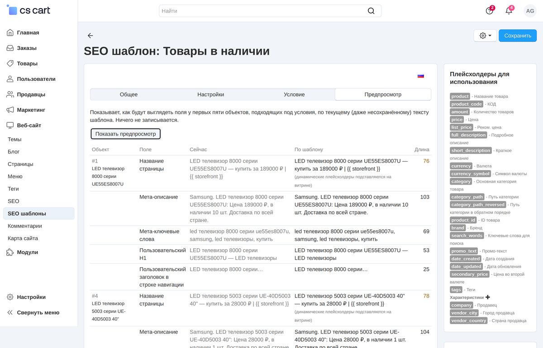
Task: Insert the product_id placeholder
Action: [x=463, y=220]
